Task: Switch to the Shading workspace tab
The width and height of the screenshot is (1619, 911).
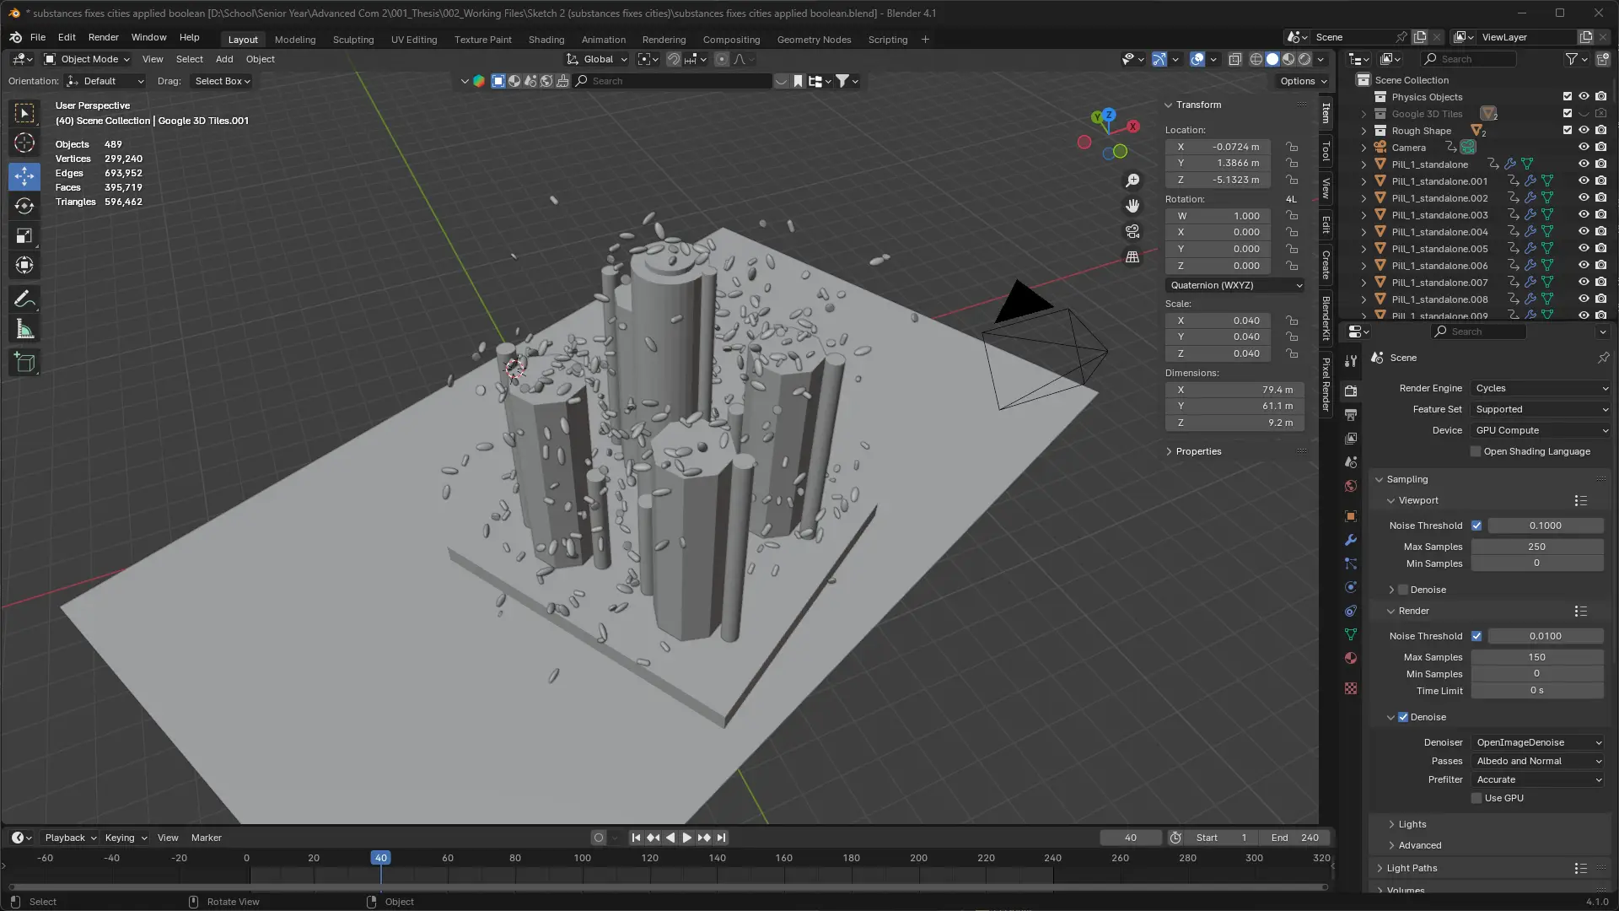Action: (546, 40)
